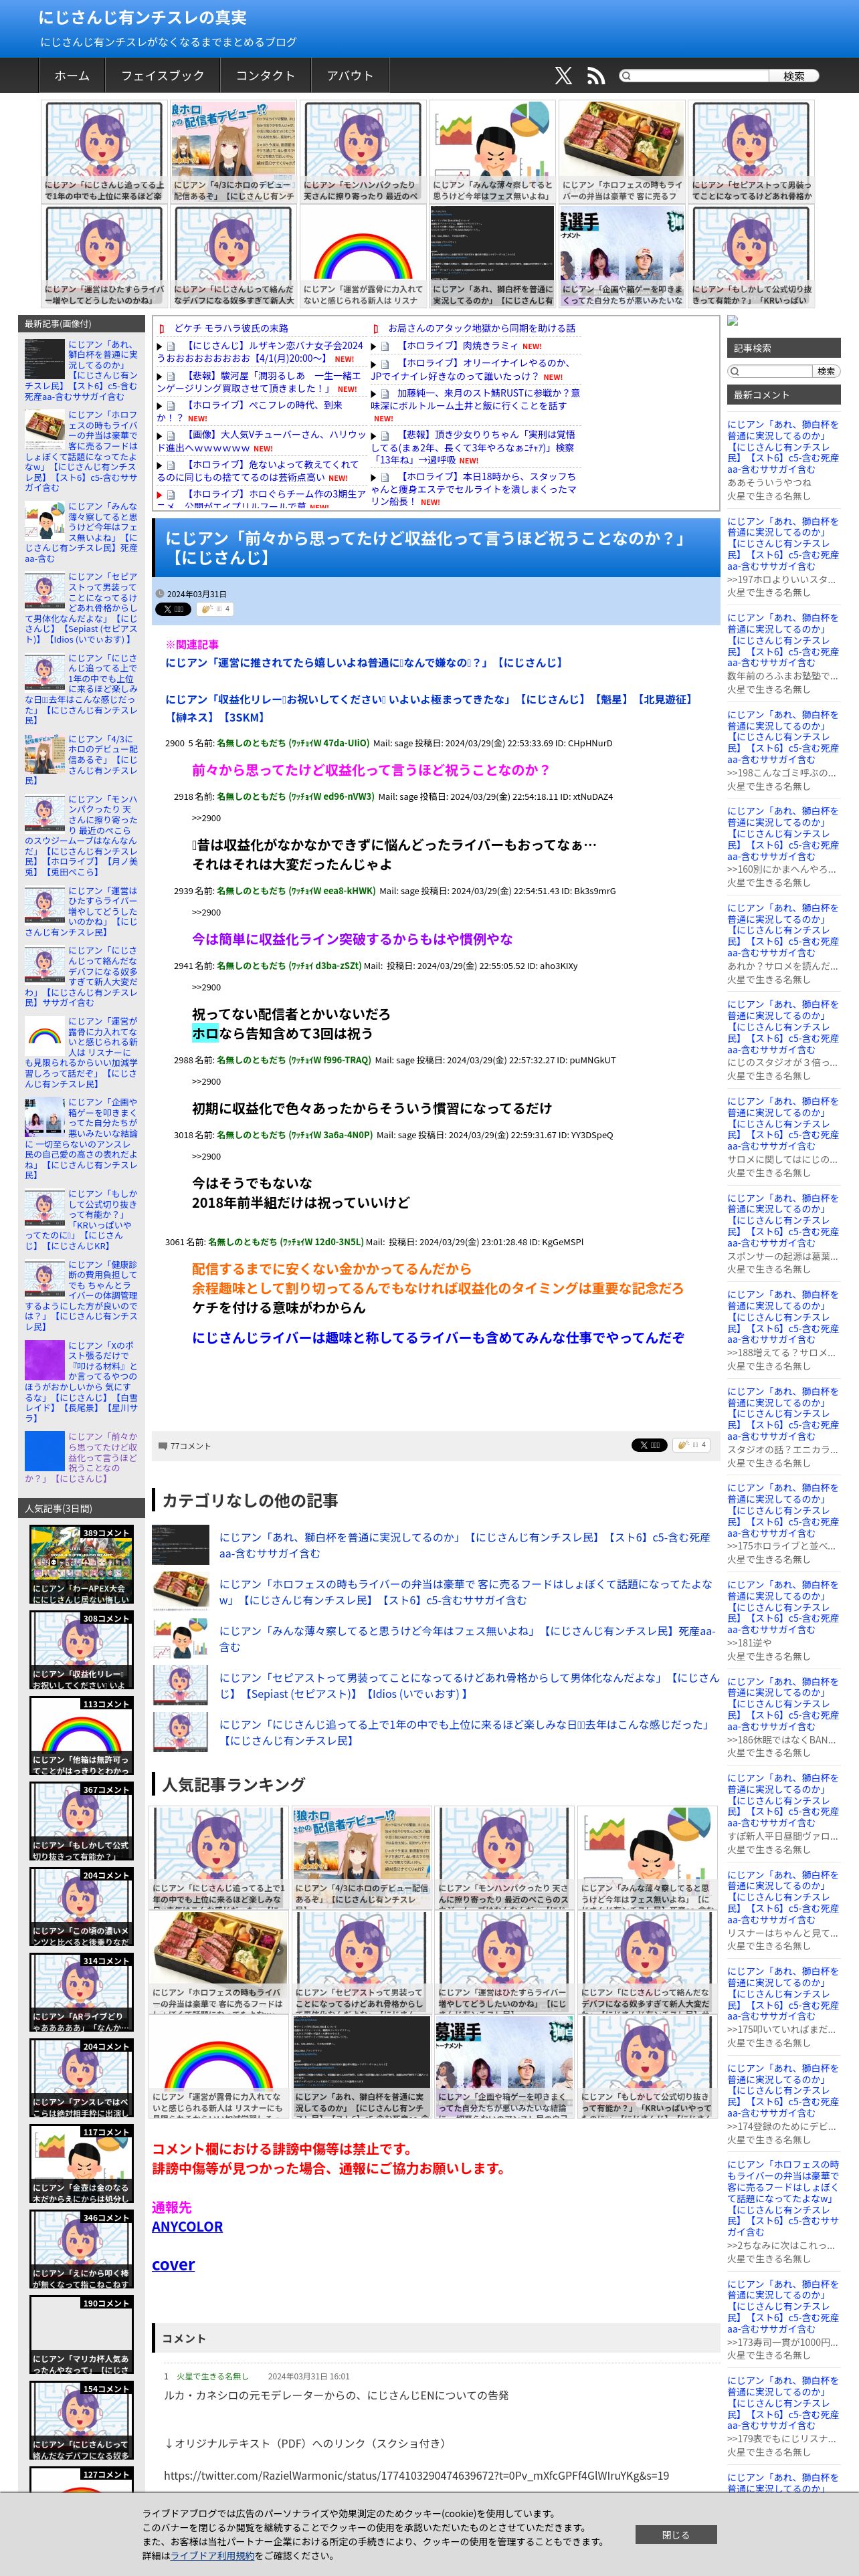Open header grid rainbow thumbnail 運営が露骨に力入れて
The width and height of the screenshot is (859, 2576).
(362, 256)
